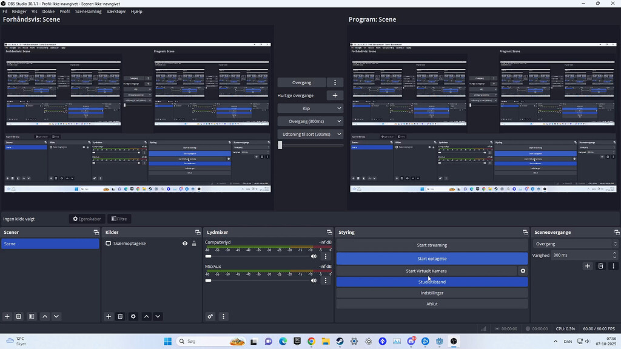Image resolution: width=621 pixels, height=349 pixels.
Task: Expand the Klip quick transition dropdown
Action: coord(310,108)
